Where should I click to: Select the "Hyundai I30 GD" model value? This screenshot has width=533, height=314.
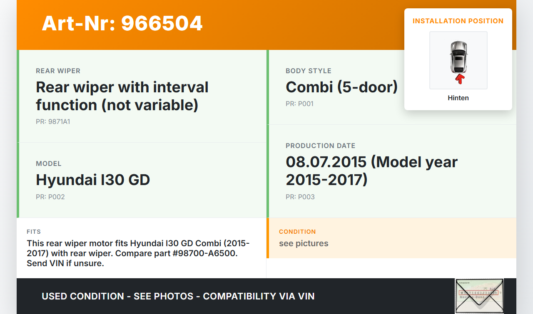(93, 180)
